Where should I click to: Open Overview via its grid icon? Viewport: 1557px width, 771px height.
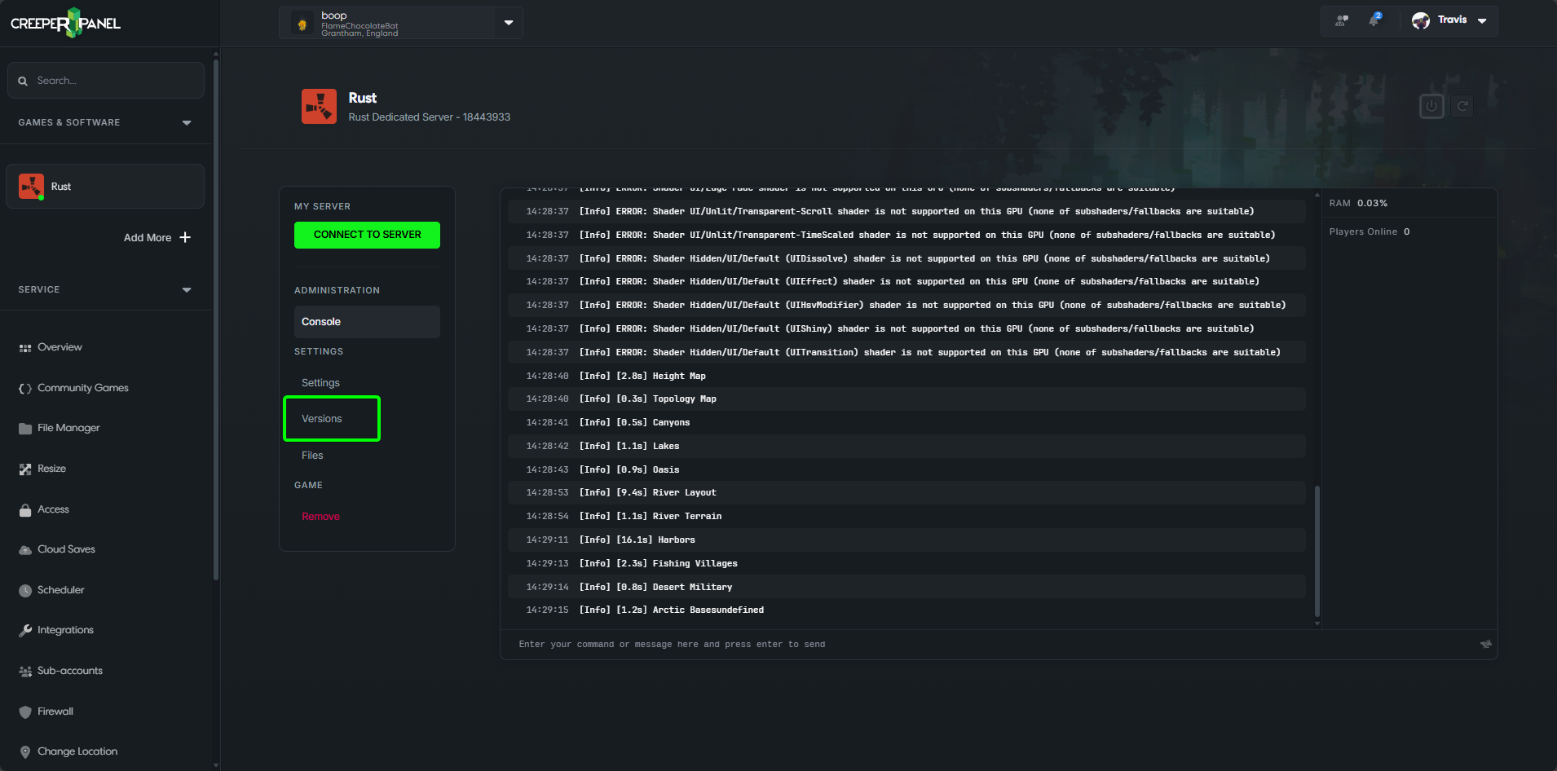coord(25,348)
